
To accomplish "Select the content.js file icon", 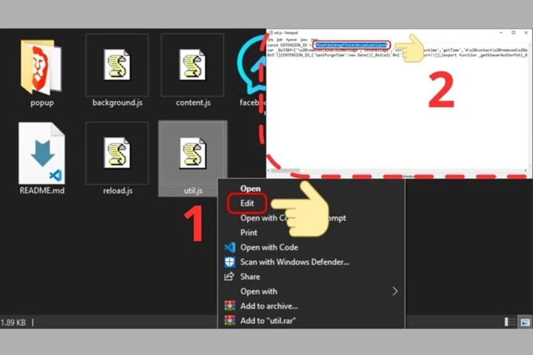I will (192, 65).
